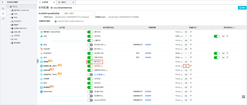The width and height of the screenshot is (247, 105).
Task: Click the OSS 区域化 storage days field showing 7
Action: pos(186,36)
